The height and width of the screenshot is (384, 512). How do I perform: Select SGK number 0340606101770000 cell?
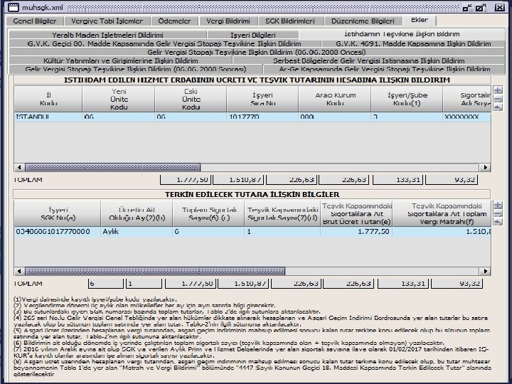58,232
